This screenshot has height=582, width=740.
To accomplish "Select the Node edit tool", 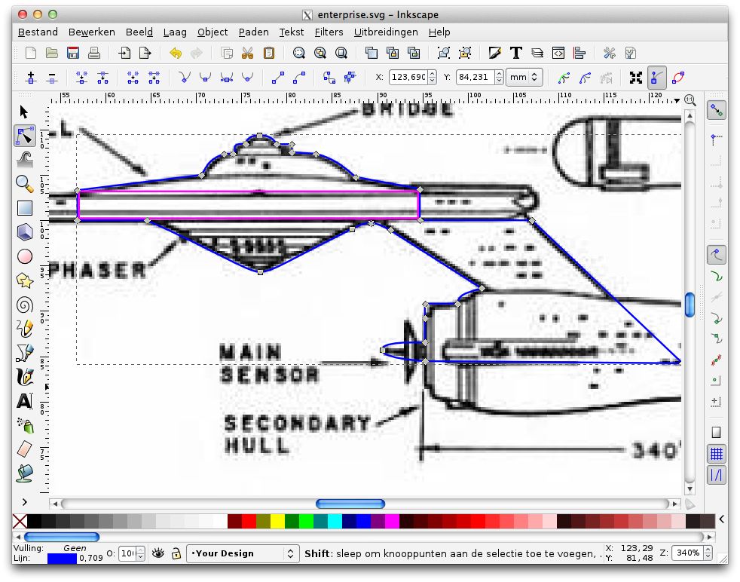I will pyautogui.click(x=25, y=136).
